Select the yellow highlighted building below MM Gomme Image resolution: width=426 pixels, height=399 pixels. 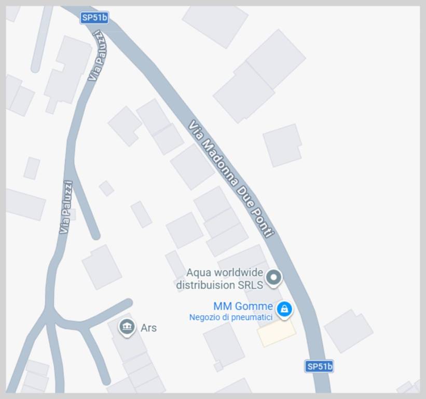(x=277, y=333)
